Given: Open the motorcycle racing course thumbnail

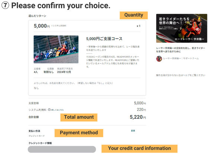Looking at the screenshot, I should pyautogui.click(x=56, y=49).
